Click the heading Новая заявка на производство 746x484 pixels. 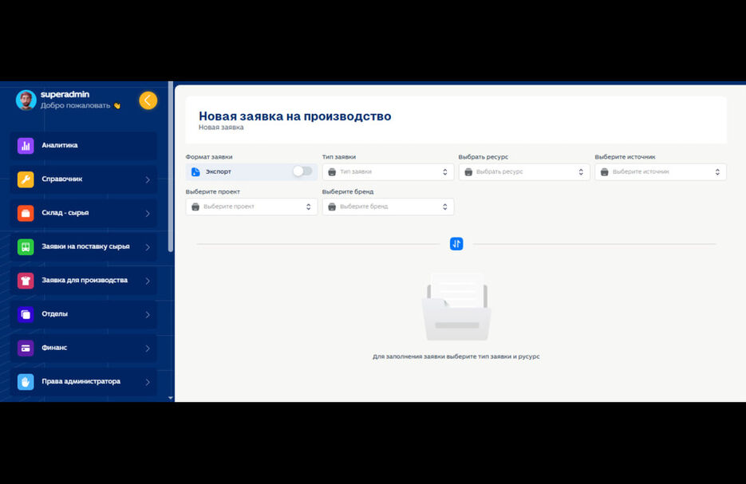click(295, 116)
